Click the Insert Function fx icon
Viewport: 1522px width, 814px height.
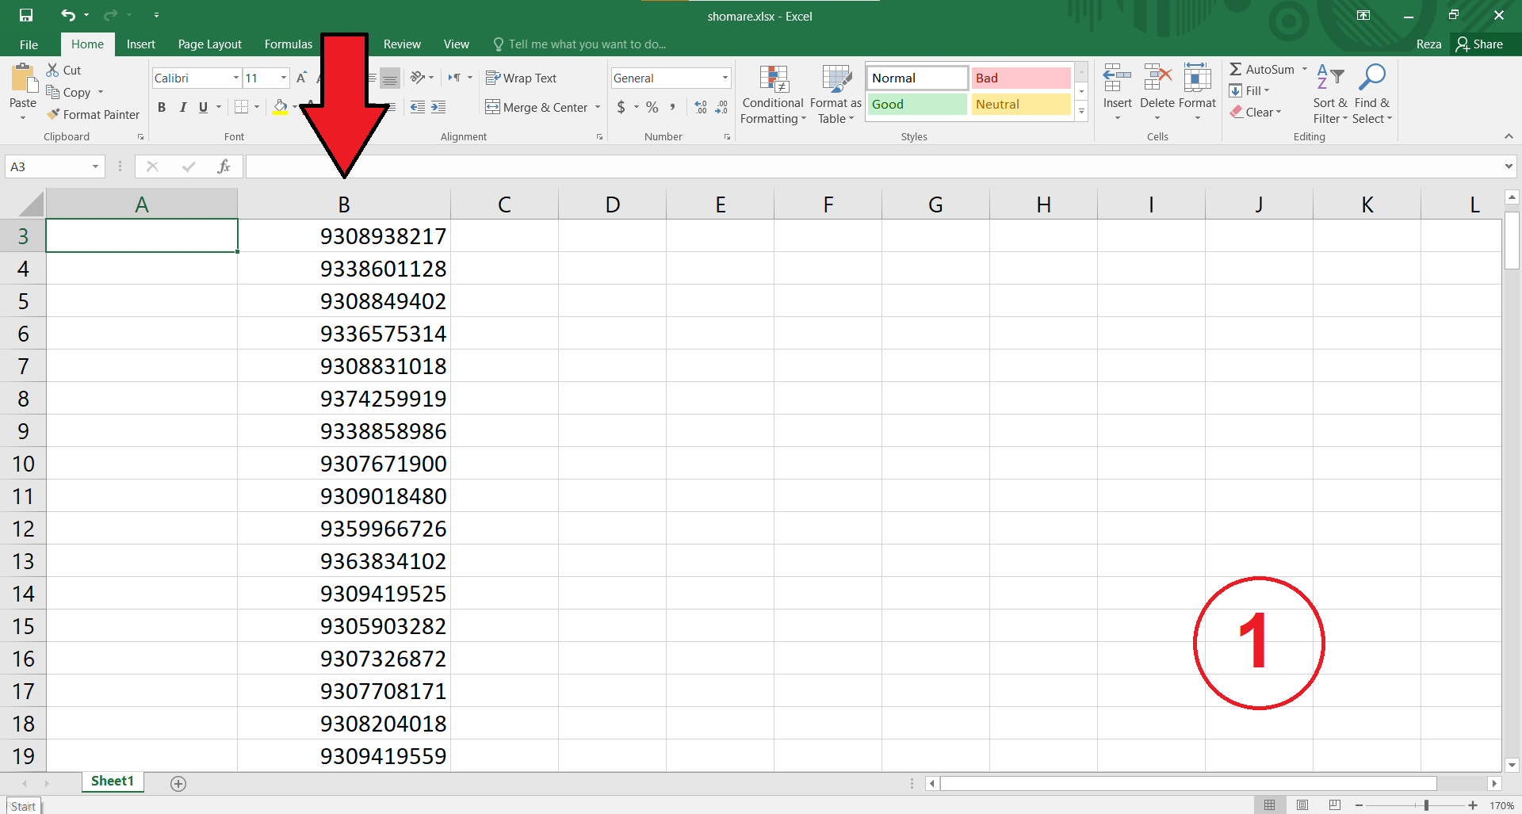224,166
